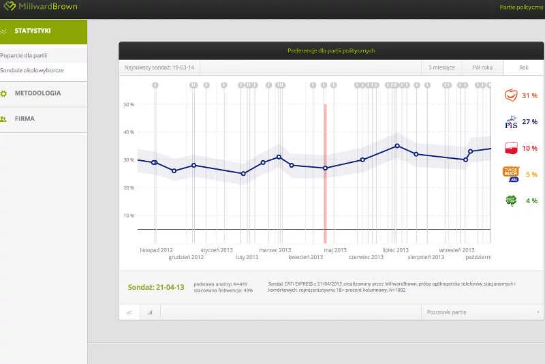The image size is (545, 364).
Task: Open the STATYSTYKI section
Action: pos(44,31)
